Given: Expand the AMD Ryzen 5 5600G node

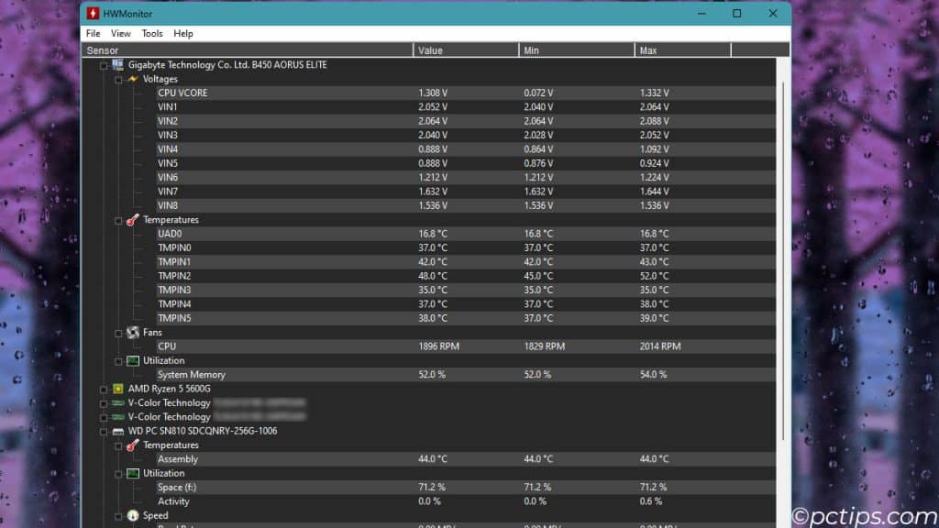Looking at the screenshot, I should click(x=104, y=389).
